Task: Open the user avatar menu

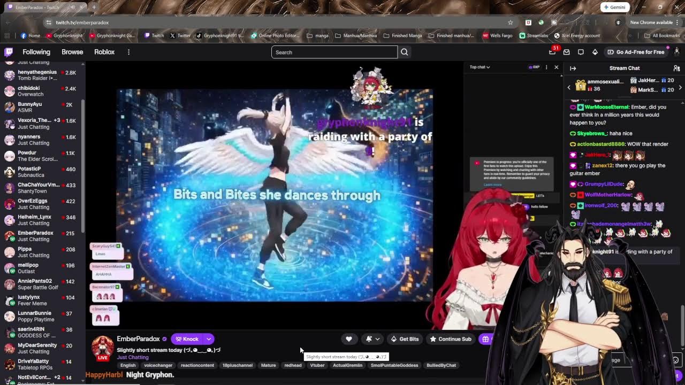Action: [676, 52]
